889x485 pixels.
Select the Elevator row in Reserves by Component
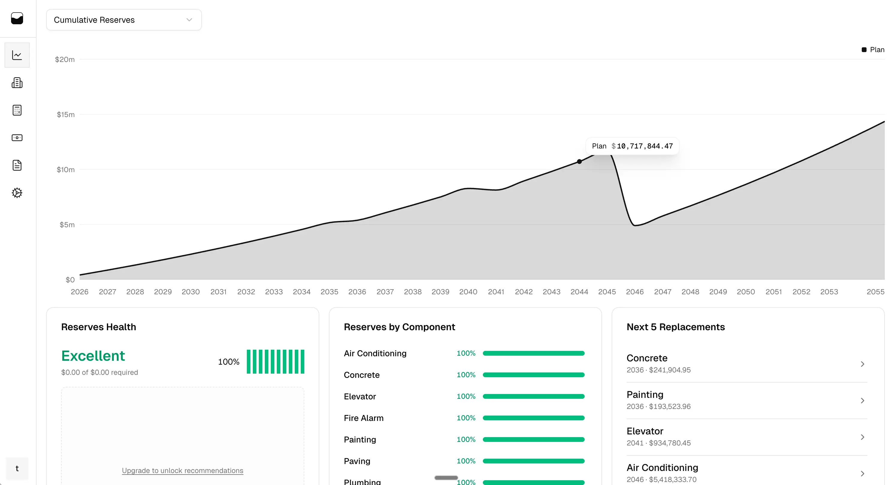tap(360, 396)
